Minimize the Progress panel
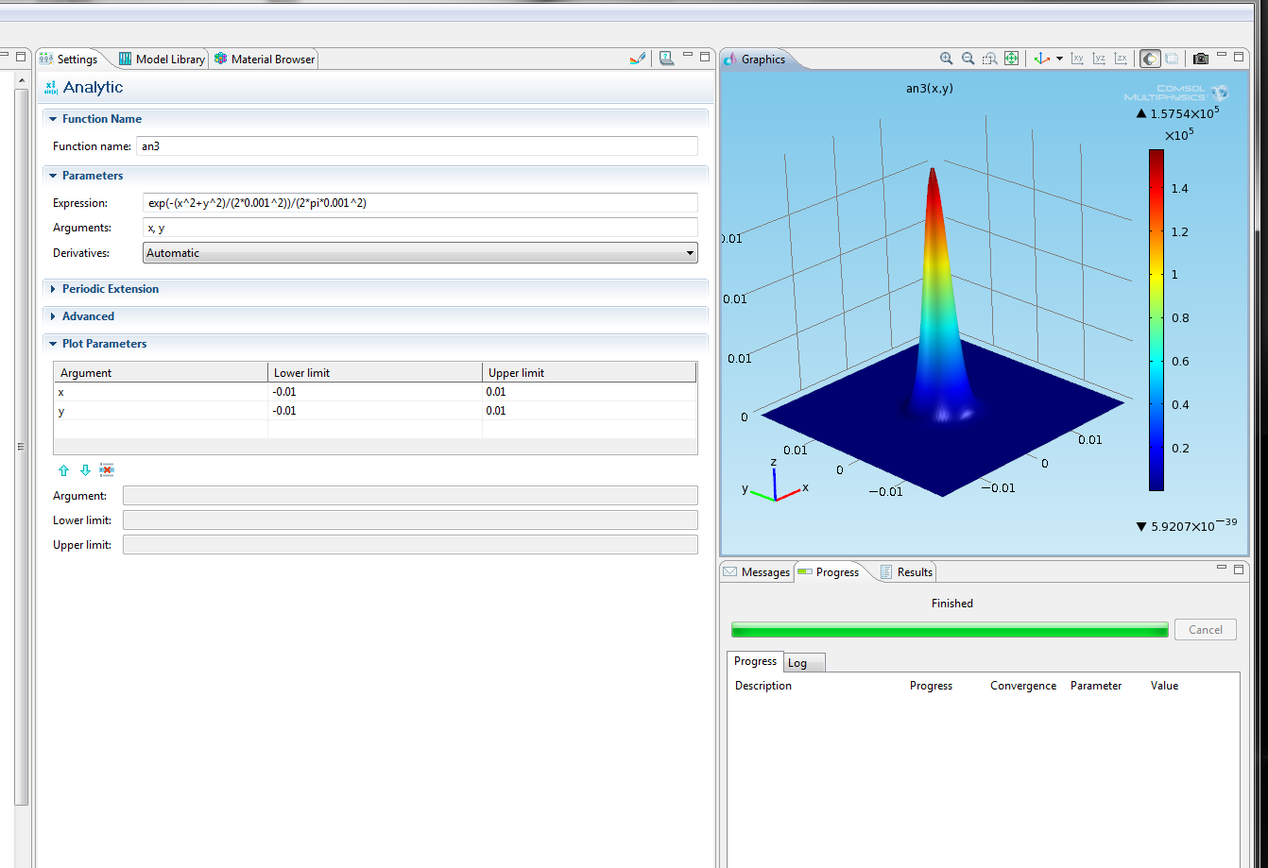1268x868 pixels. [x=1223, y=568]
